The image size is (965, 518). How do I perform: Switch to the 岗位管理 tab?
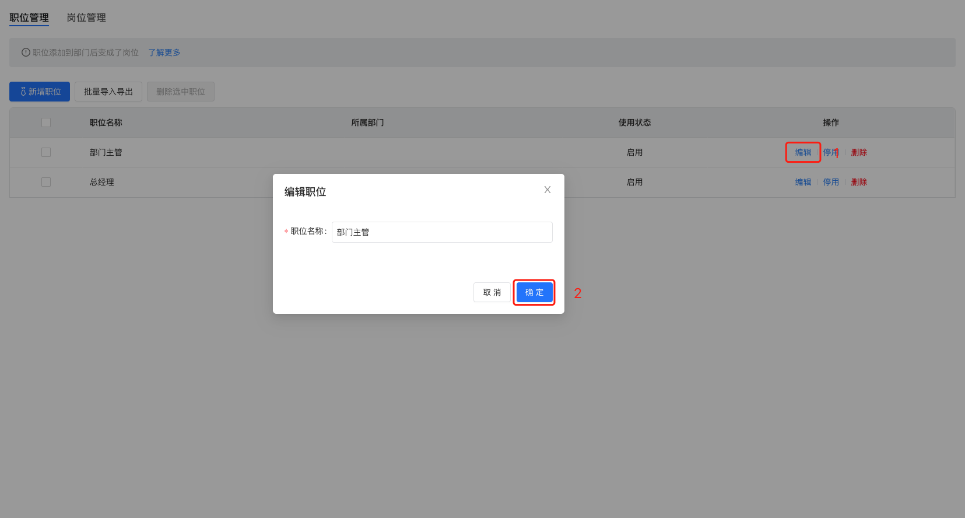click(x=86, y=17)
